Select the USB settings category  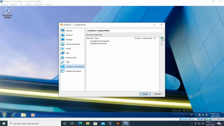coord(72,62)
